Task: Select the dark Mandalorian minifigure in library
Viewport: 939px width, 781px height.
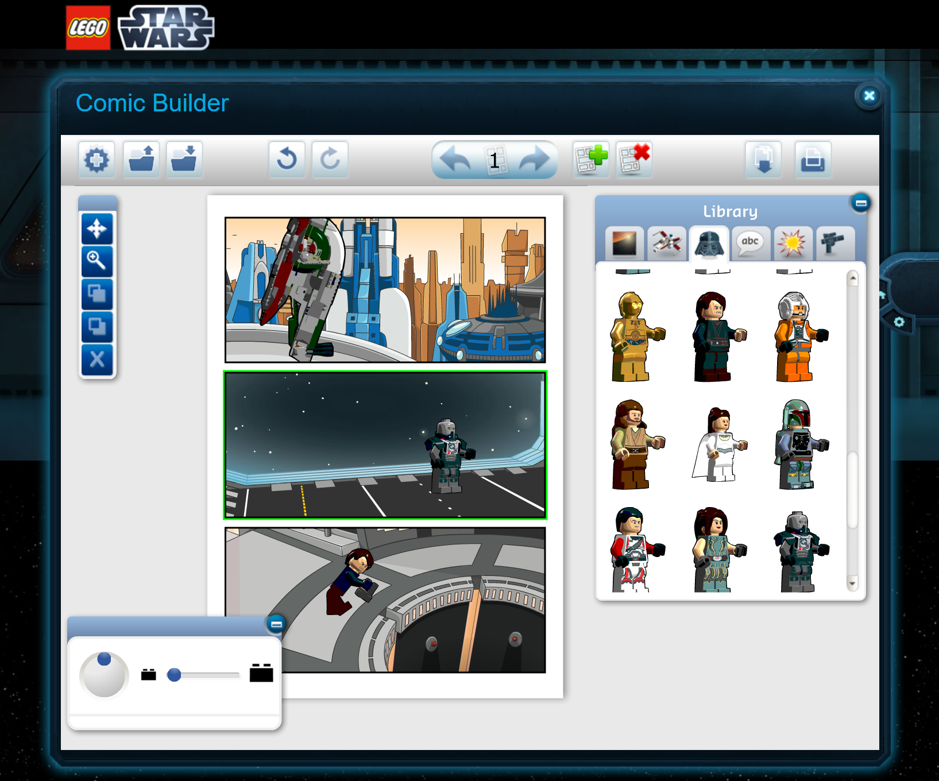Action: (801, 551)
